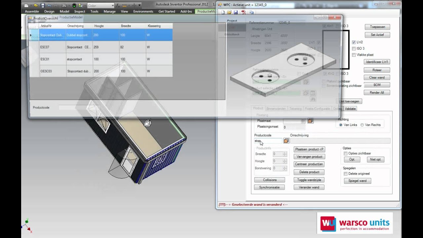This screenshot has height=238, width=423.
Task: Switch to the Environments ribbon tab
Action: pos(143,11)
